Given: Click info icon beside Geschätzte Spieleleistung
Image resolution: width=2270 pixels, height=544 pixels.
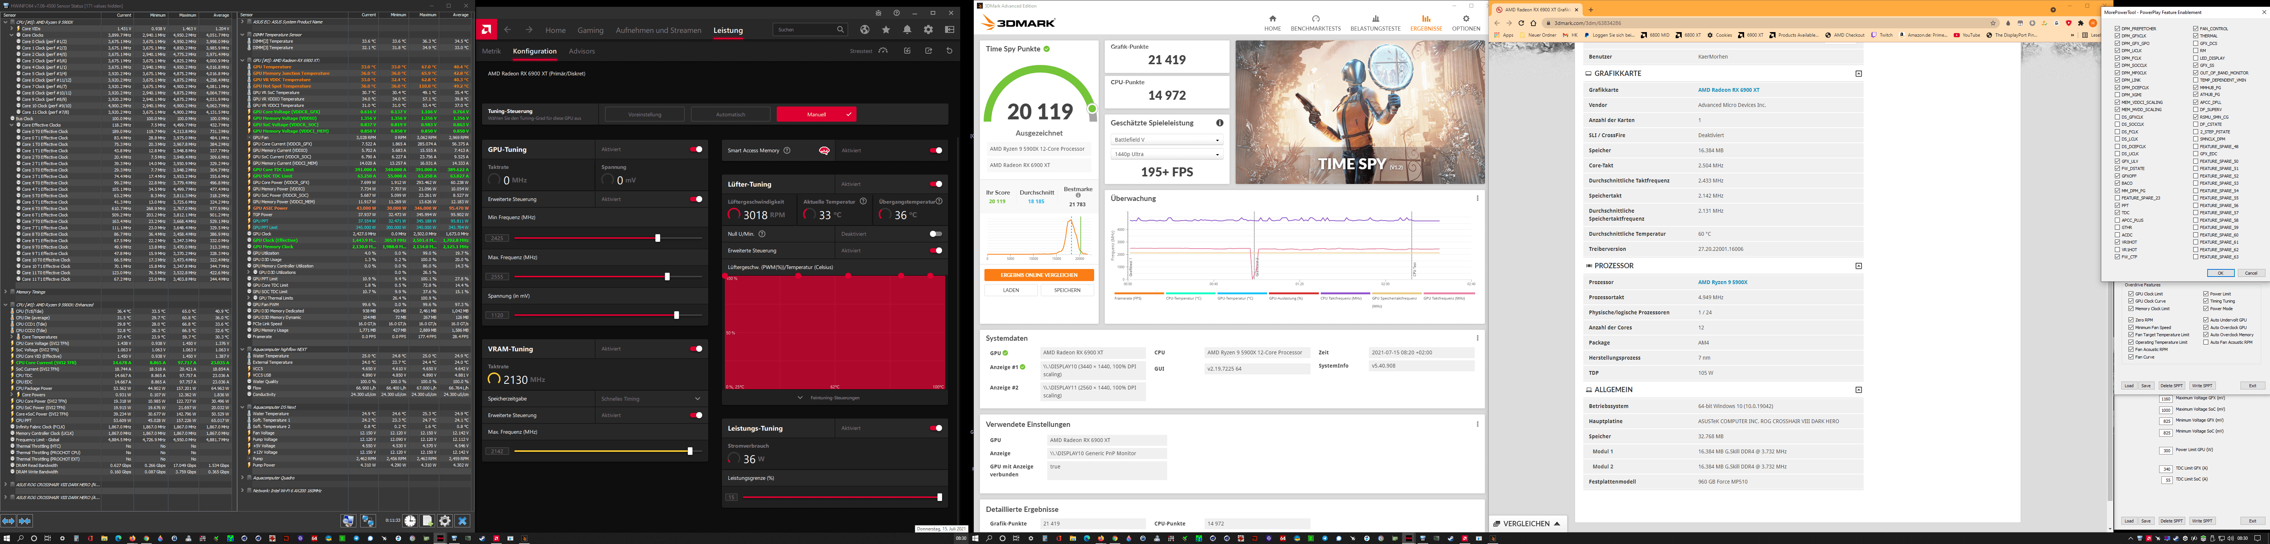Looking at the screenshot, I should pyautogui.click(x=1220, y=123).
